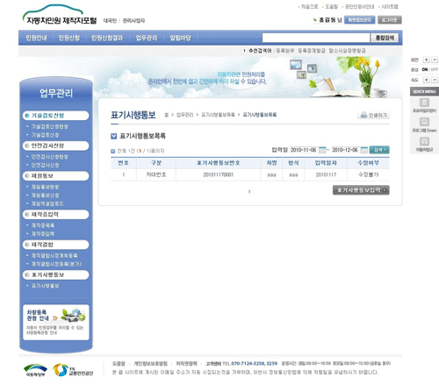Open the 업무관리 top menu

(147, 38)
